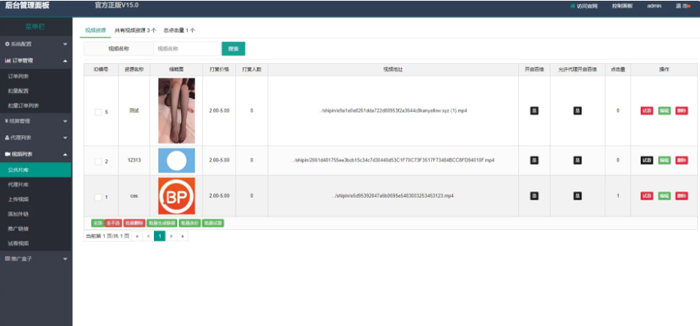
Task: Check the checkbox for video ID 5
Action: [x=98, y=112]
